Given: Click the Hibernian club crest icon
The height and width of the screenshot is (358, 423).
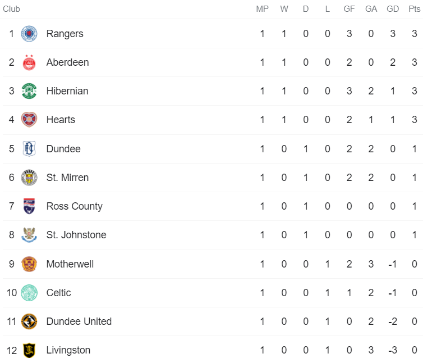Looking at the screenshot, I should click(x=29, y=91).
